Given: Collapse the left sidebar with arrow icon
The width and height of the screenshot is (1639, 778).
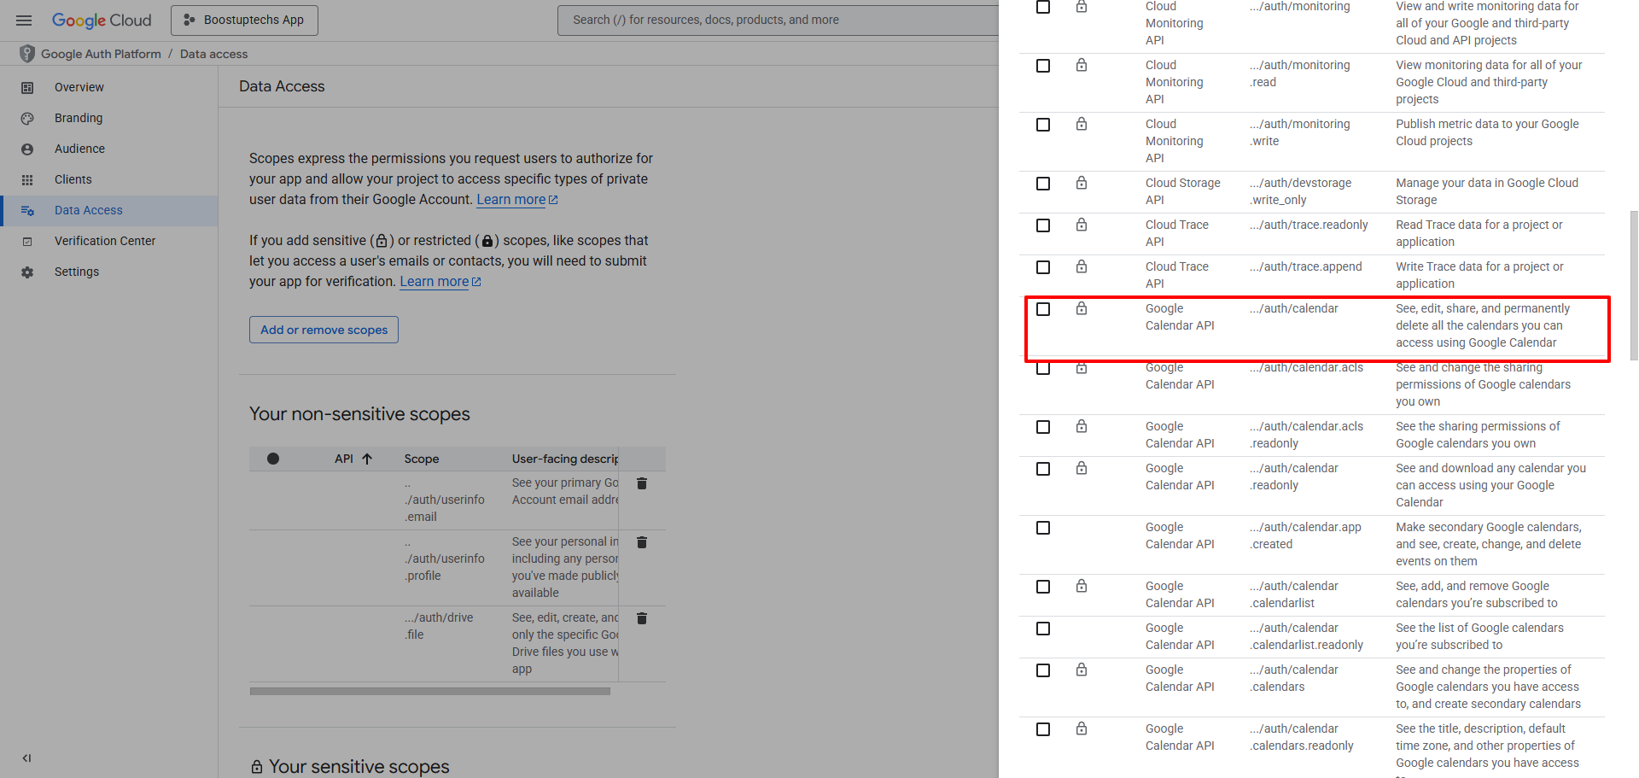Looking at the screenshot, I should pyautogui.click(x=26, y=758).
